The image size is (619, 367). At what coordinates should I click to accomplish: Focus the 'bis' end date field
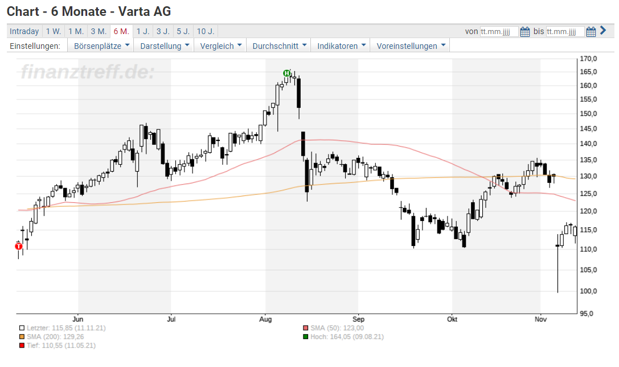[x=565, y=31]
